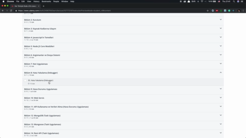Click the padlock site info icon
The height and width of the screenshot is (138, 246).
16,11
